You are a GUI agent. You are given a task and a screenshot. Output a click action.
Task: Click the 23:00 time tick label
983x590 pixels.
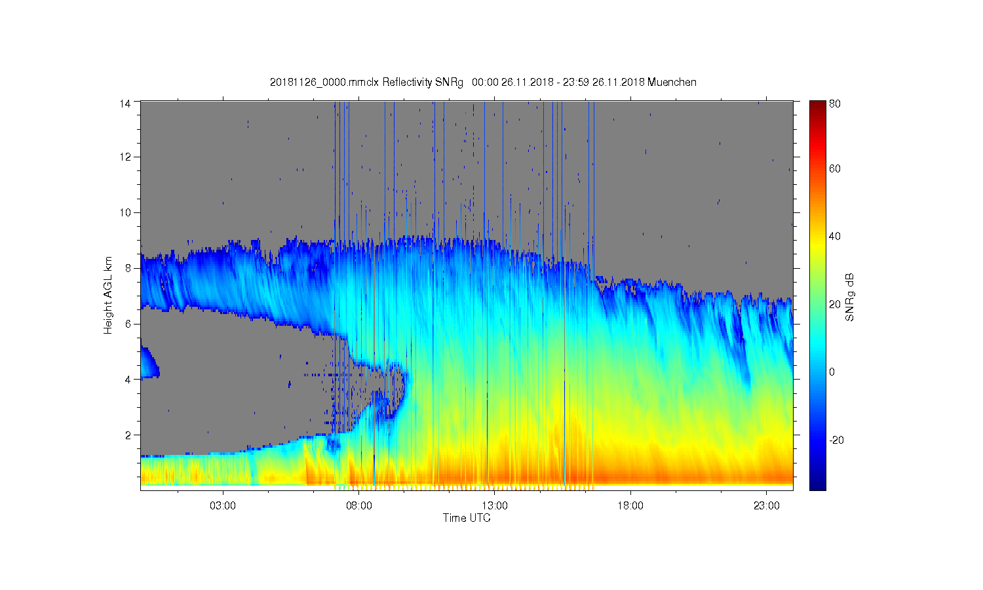pos(767,506)
